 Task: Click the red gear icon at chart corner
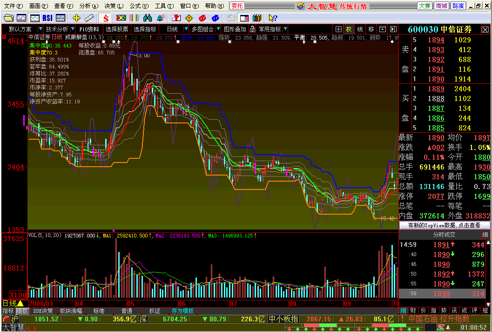(4, 37)
